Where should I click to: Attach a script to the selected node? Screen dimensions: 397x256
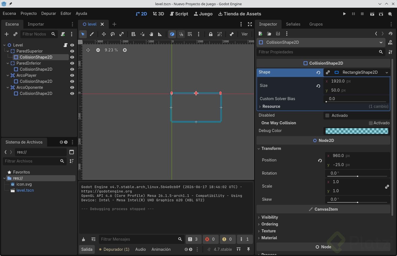pos(63,34)
